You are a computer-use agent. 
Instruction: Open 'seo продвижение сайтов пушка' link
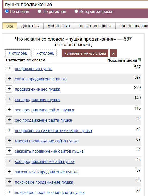pyautogui.click(x=44, y=110)
